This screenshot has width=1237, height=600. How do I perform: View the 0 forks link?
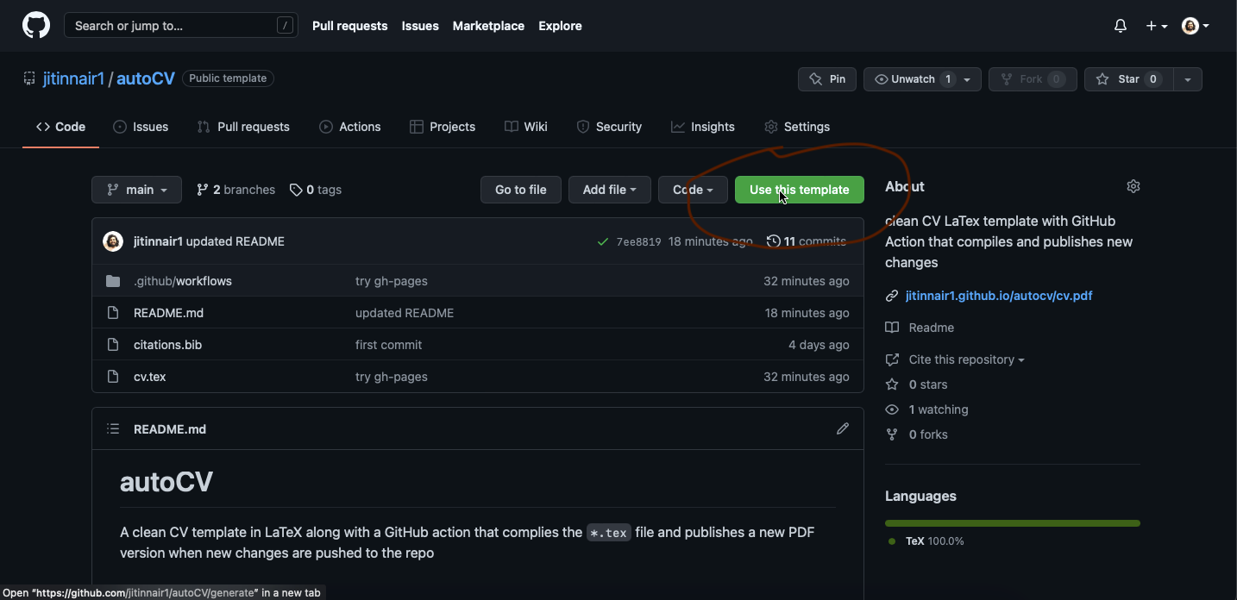point(916,434)
